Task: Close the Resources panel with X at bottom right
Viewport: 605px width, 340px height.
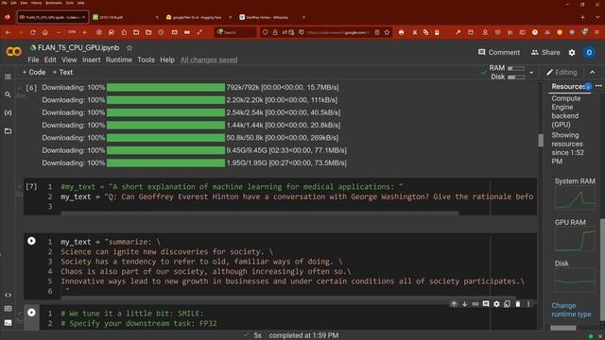Action: [600, 336]
